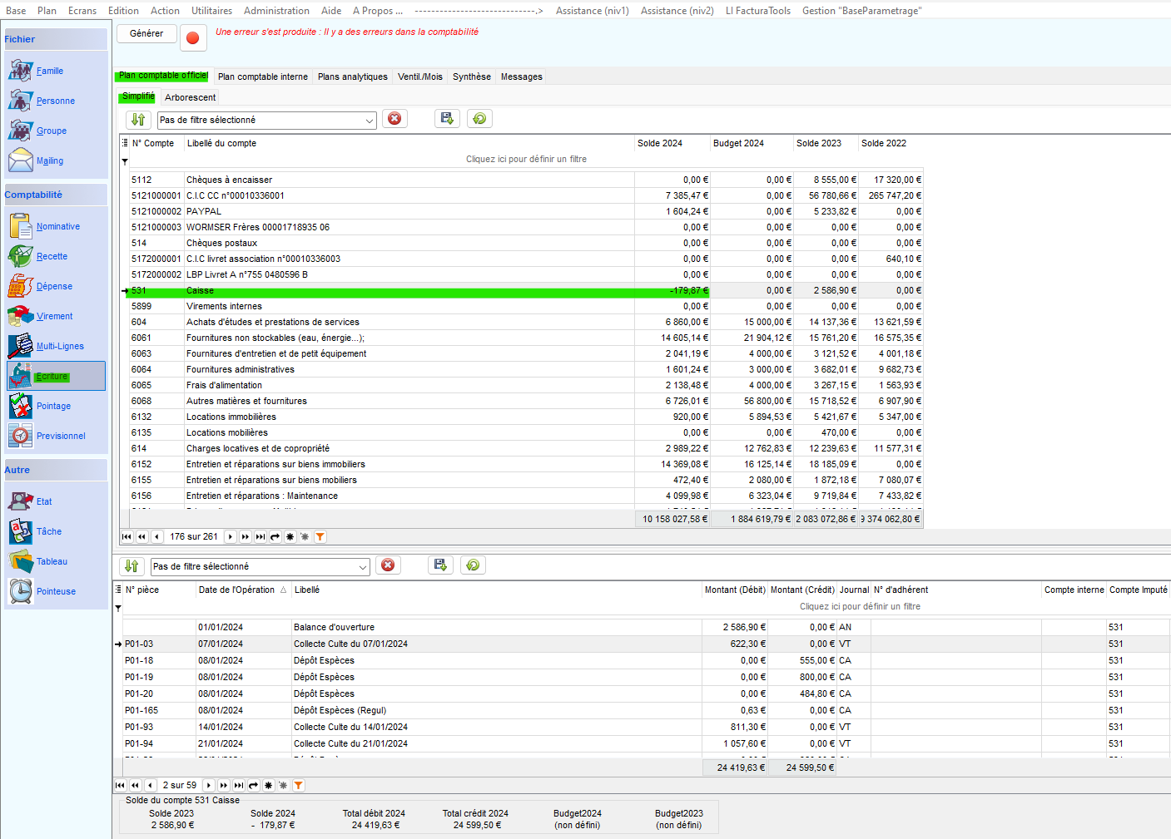This screenshot has height=839, width=1171.
Task: Click the save icon in upper filter toolbar
Action: click(x=447, y=119)
